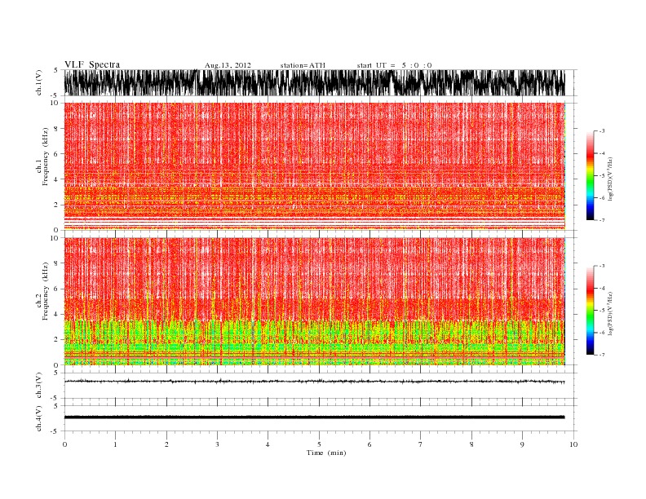Click the 4 kHz tick label of ch.2 spectrogram
Viewport: 646px width, 499px height.
point(56,315)
